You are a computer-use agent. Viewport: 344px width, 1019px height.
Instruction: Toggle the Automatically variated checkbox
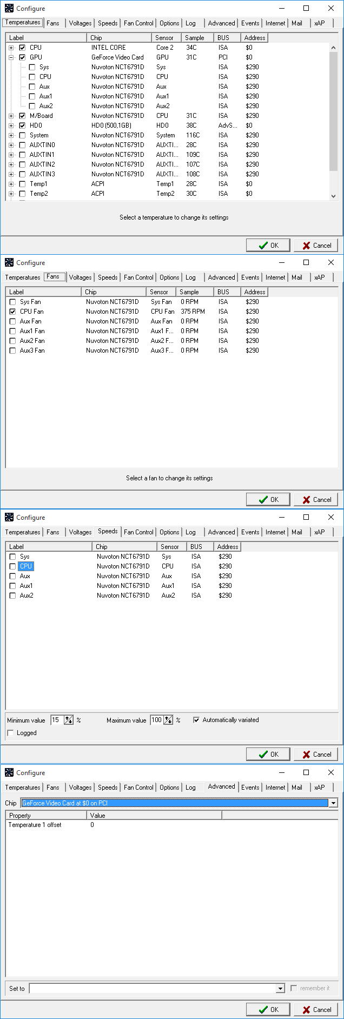pyautogui.click(x=196, y=720)
